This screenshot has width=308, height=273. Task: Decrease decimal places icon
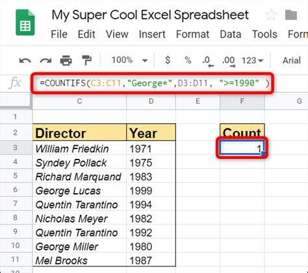[x=208, y=62]
